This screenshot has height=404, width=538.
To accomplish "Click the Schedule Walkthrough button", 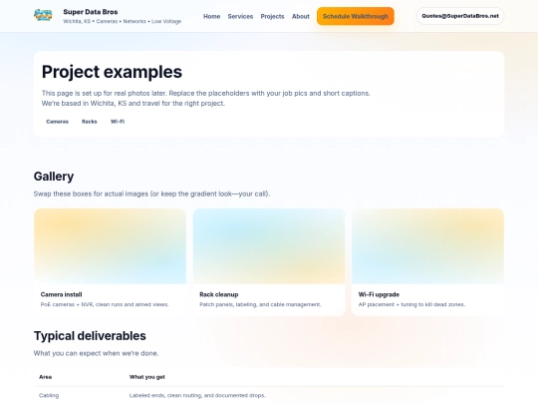I will [355, 16].
